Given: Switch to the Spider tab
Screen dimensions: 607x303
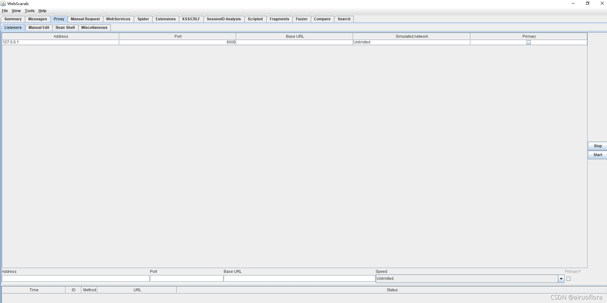Looking at the screenshot, I should [x=143, y=19].
